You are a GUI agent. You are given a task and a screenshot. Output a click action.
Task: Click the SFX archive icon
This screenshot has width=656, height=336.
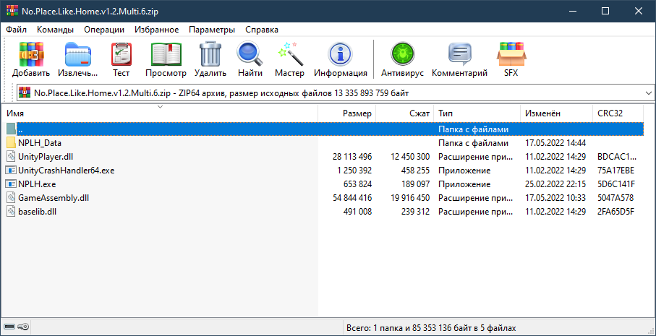click(x=511, y=59)
